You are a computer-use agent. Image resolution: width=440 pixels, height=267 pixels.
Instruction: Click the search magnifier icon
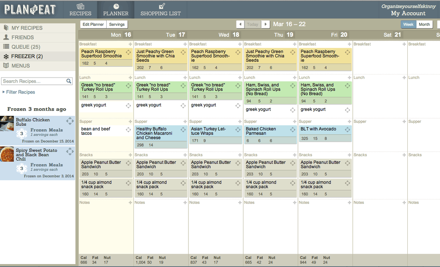pyautogui.click(x=69, y=81)
